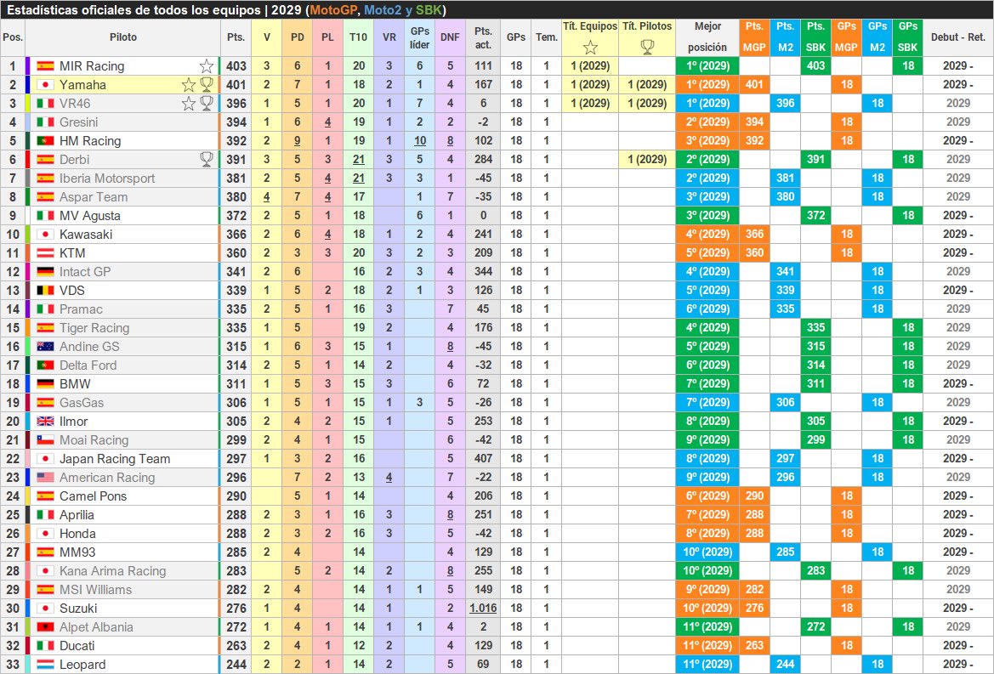Click the MSI Williams team name
This screenshot has height=674, width=994.
(96, 590)
